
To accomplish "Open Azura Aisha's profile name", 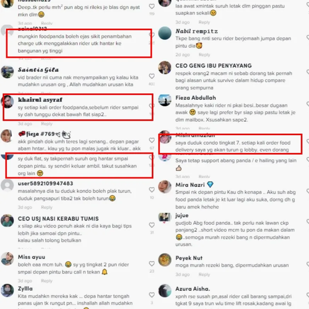I will tap(193, 289).
